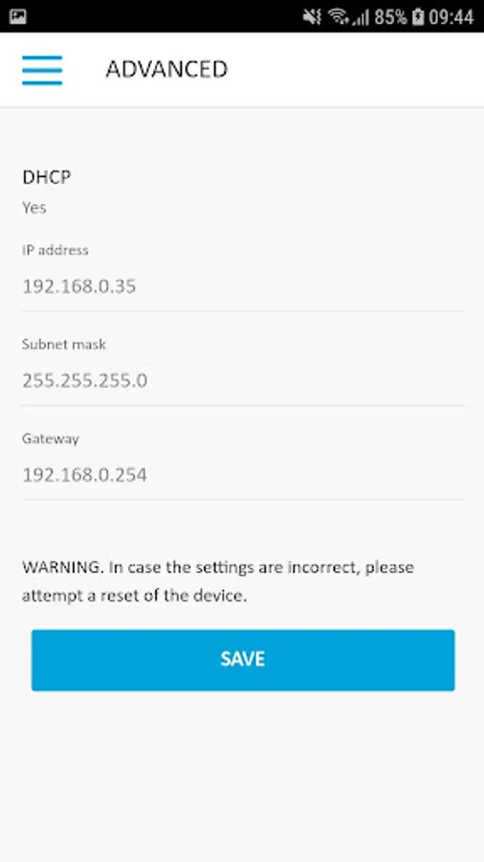484x862 pixels.
Task: Edit the Gateway field 192.168.0.254
Action: [x=242, y=475]
